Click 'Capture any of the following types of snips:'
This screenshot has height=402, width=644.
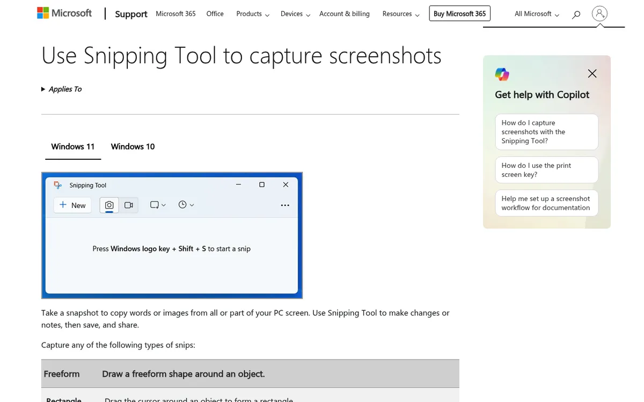pos(118,345)
